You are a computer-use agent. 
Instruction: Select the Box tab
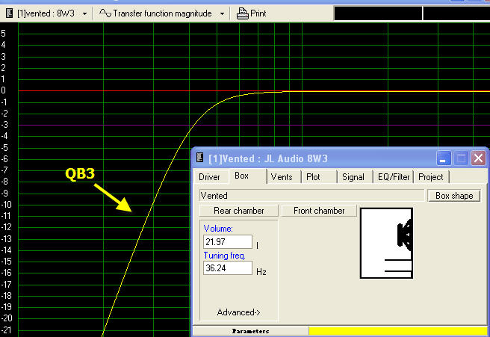[241, 176]
